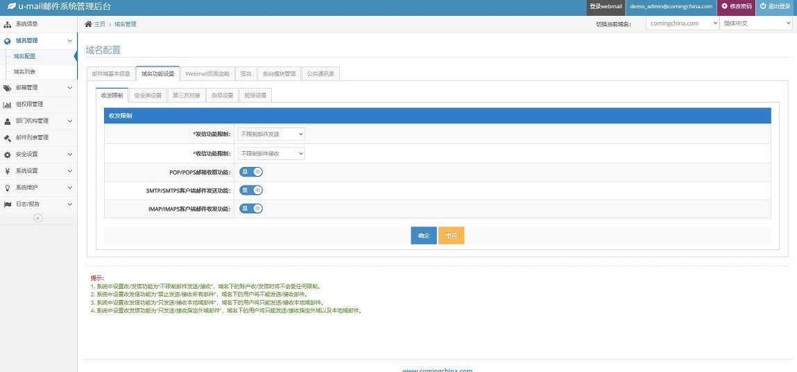The height and width of the screenshot is (372, 797).
Task: Expand 部门机构管理 menu chevron
Action: (69, 121)
